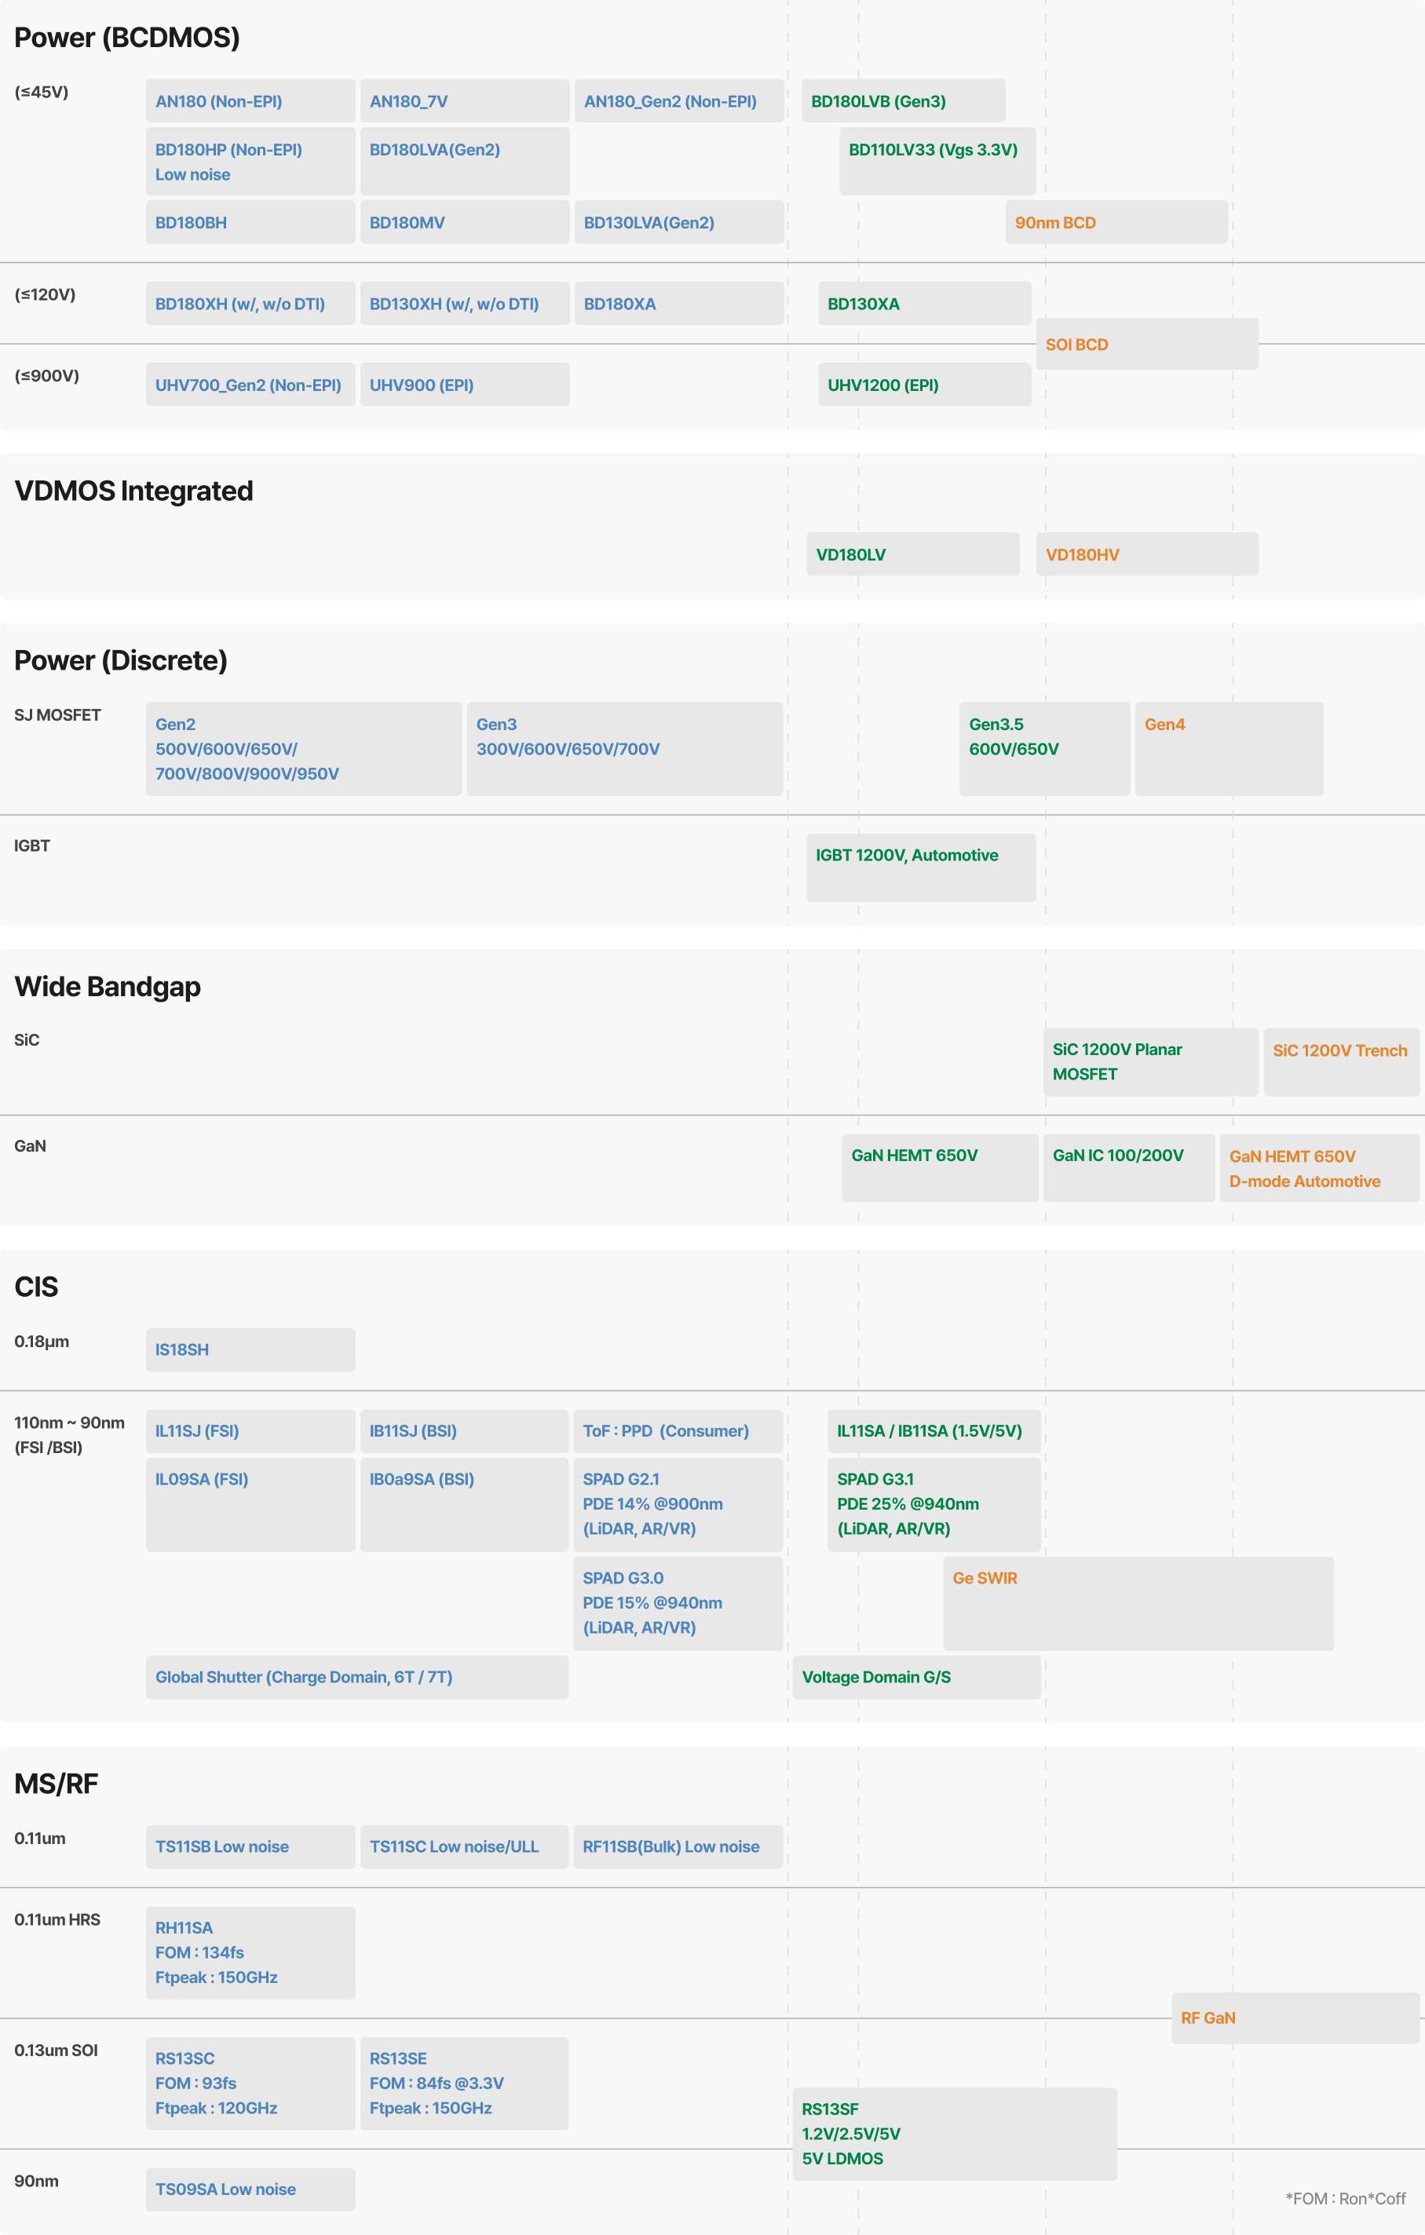Viewport: 1425px width, 2235px height.
Task: Open the GaN IC 100/200V entry
Action: click(1128, 1167)
